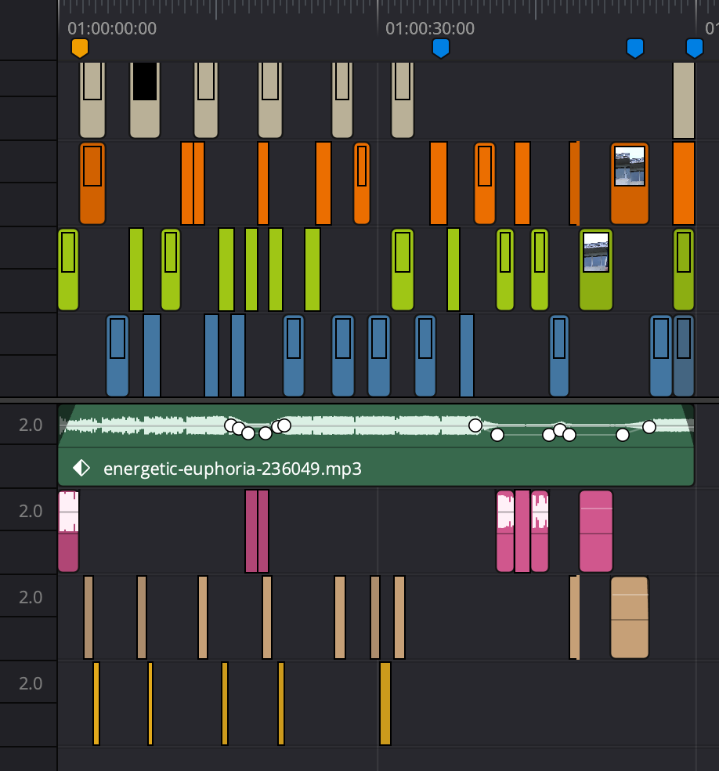Viewport: 719px width, 771px height.
Task: Select the pink audio clip at timeline start
Action: click(68, 531)
